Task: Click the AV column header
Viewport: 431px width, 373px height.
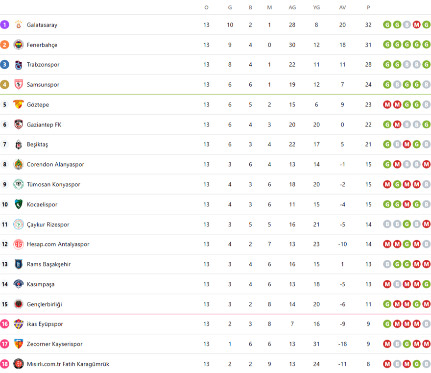Action: tap(342, 7)
